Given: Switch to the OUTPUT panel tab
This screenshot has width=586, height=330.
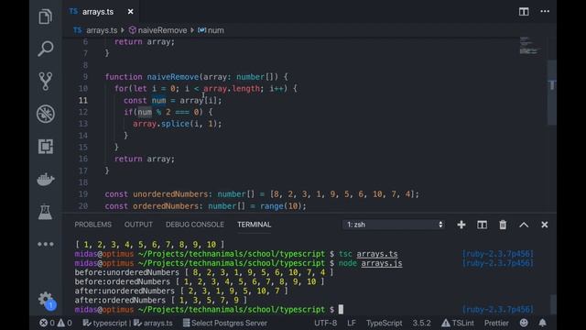Looking at the screenshot, I should point(138,225).
